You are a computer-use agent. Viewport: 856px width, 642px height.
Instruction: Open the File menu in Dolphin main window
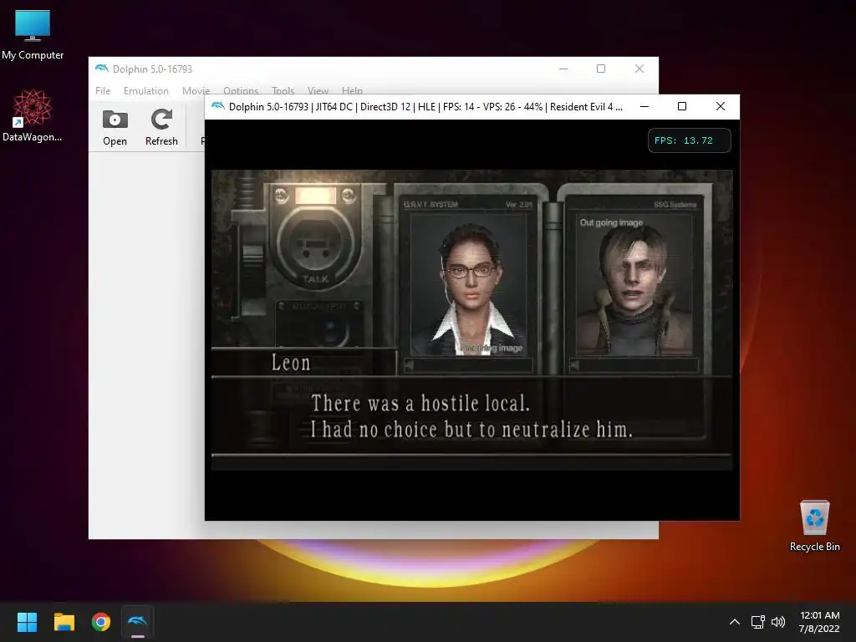[103, 90]
